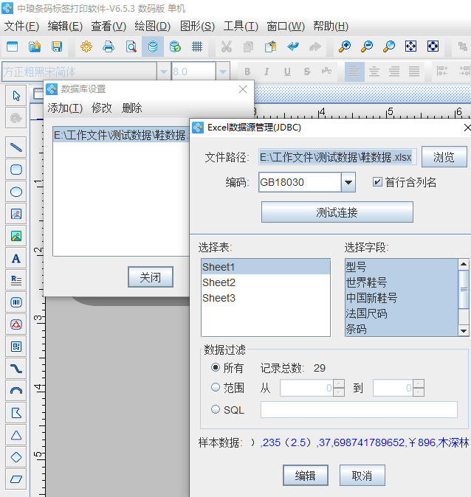This screenshot has height=497, width=471.
Task: Select the SQL radio button
Action: [216, 409]
